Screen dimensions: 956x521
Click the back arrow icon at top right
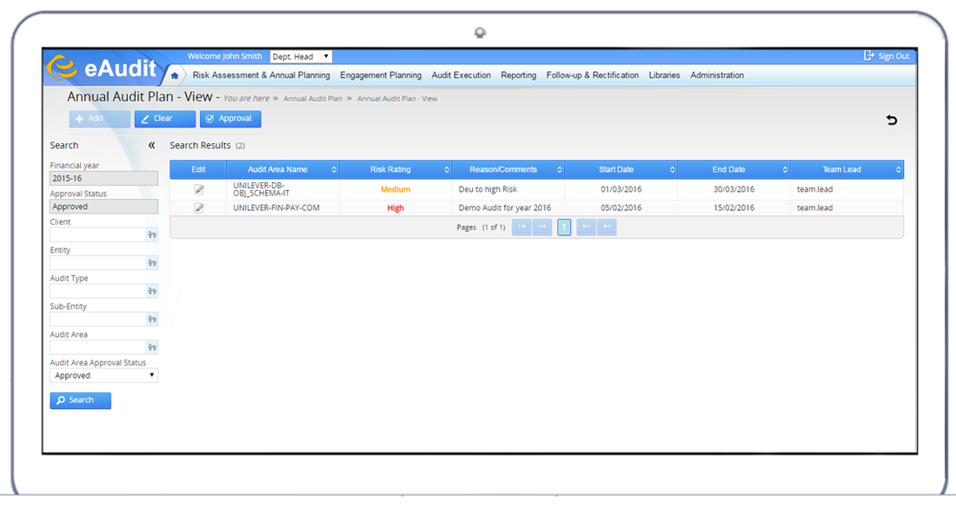point(891,120)
